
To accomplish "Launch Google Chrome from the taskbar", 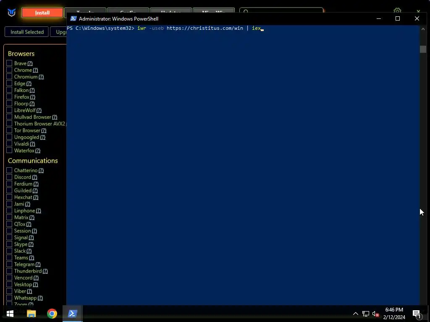I will tap(52, 314).
